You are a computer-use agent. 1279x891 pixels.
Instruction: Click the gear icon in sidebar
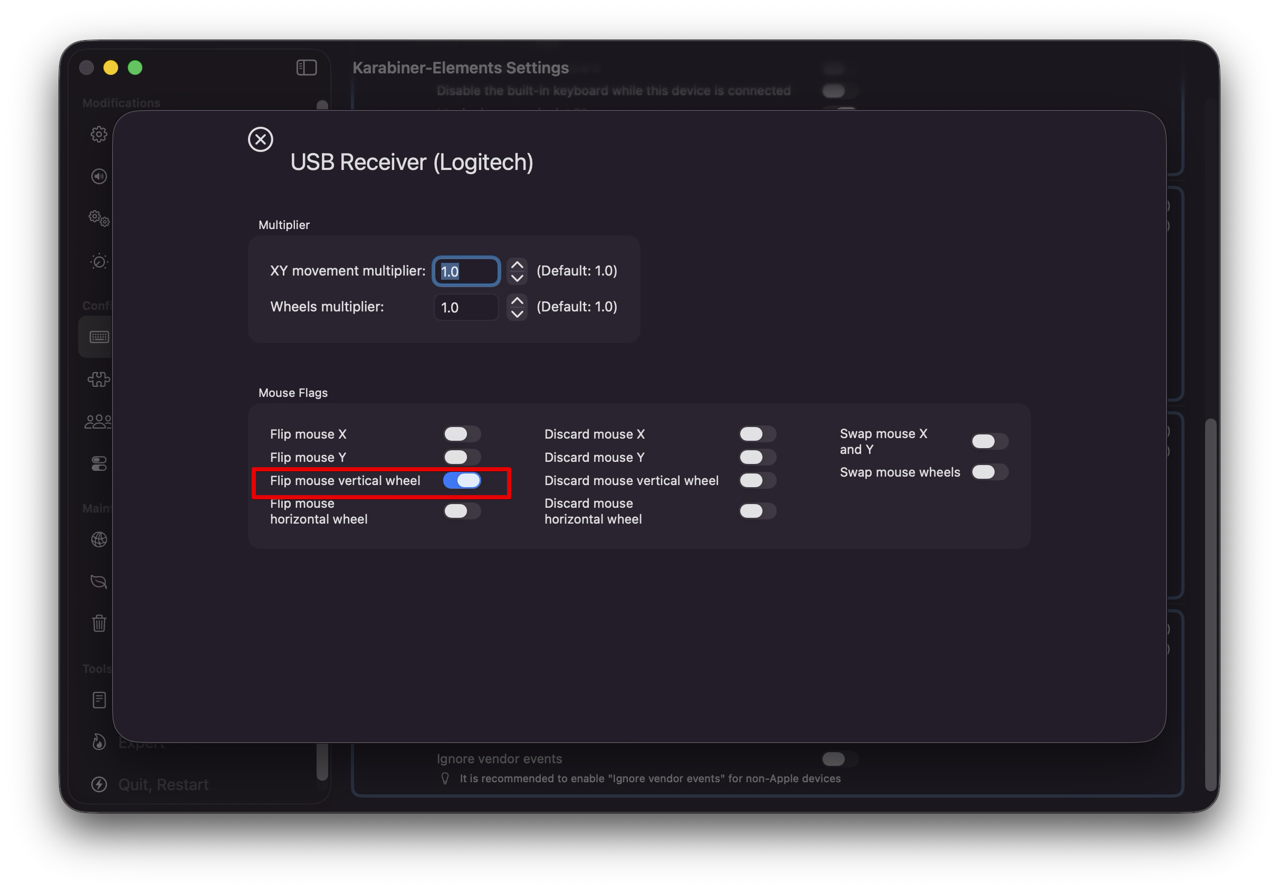99,134
